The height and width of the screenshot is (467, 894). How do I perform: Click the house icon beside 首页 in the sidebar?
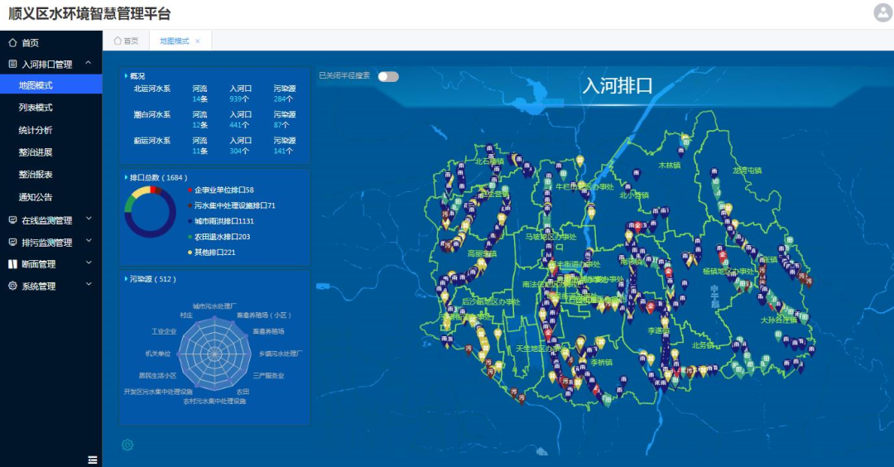point(12,42)
